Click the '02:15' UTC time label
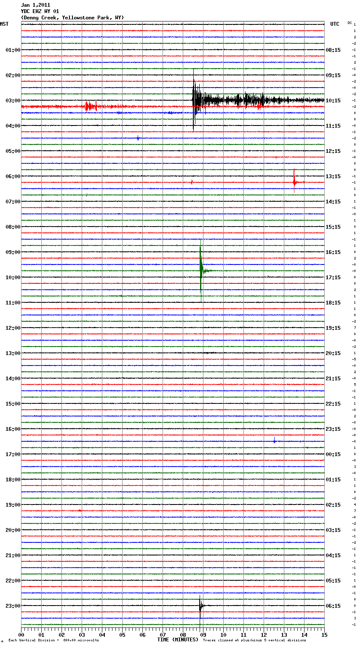This screenshot has width=358, height=646. [333, 505]
